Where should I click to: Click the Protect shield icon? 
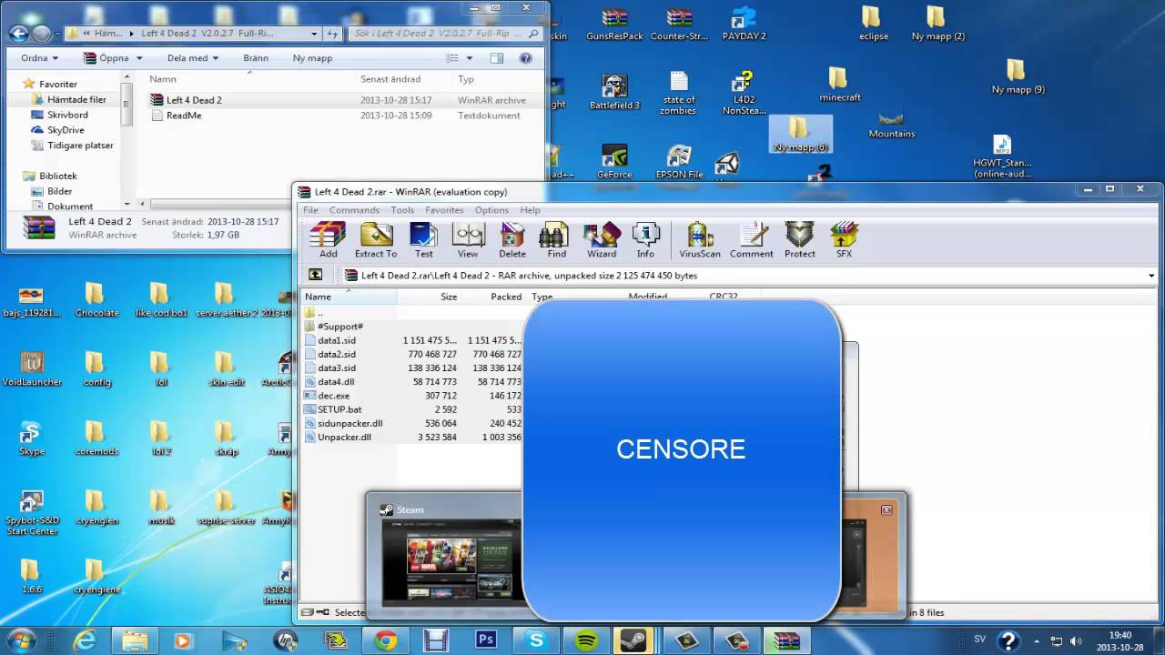[x=800, y=240]
